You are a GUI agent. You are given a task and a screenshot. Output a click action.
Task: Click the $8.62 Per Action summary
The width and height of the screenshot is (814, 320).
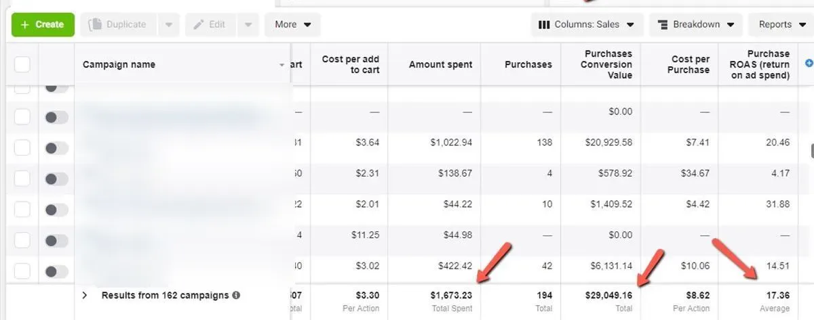[x=697, y=296]
